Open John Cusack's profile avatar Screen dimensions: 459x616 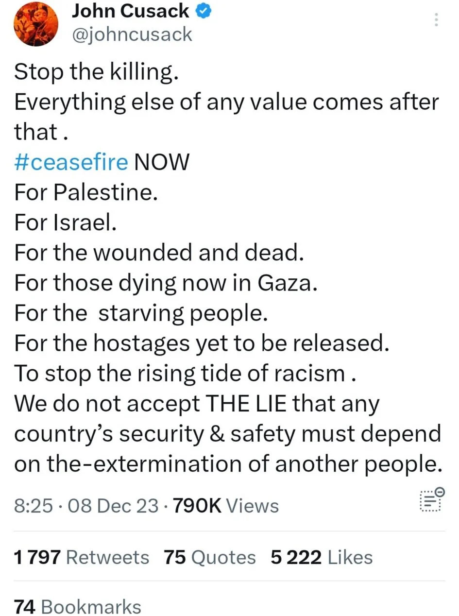pos(36,23)
